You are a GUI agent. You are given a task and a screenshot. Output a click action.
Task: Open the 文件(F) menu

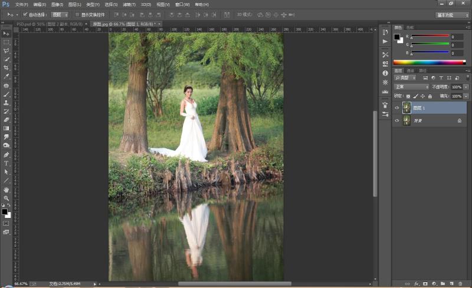click(x=22, y=5)
